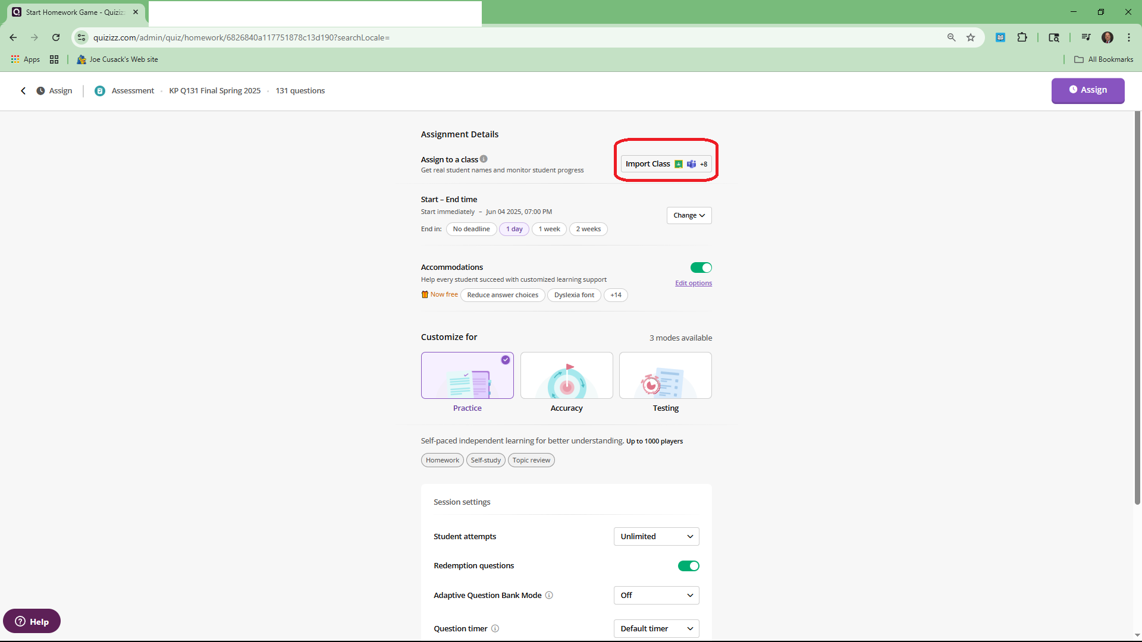The width and height of the screenshot is (1142, 642).
Task: Bookmark this page with the star icon
Action: [971, 37]
